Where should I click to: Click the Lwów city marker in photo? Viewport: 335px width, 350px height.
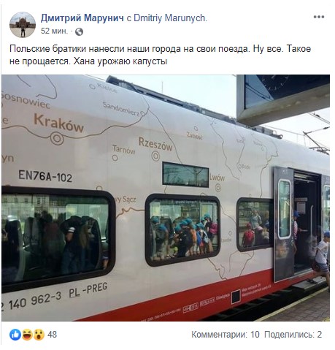218,188
